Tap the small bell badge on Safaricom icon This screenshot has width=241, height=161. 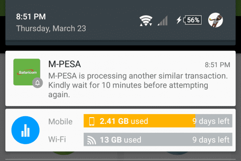[38, 83]
